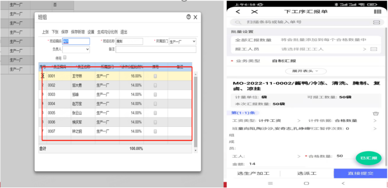Close the 班组 dialog

coord(195,17)
